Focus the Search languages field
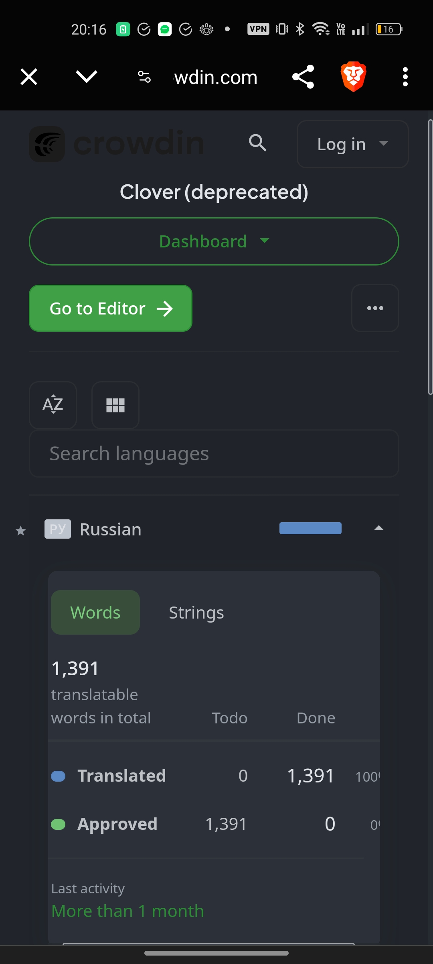433x964 pixels. click(x=214, y=453)
